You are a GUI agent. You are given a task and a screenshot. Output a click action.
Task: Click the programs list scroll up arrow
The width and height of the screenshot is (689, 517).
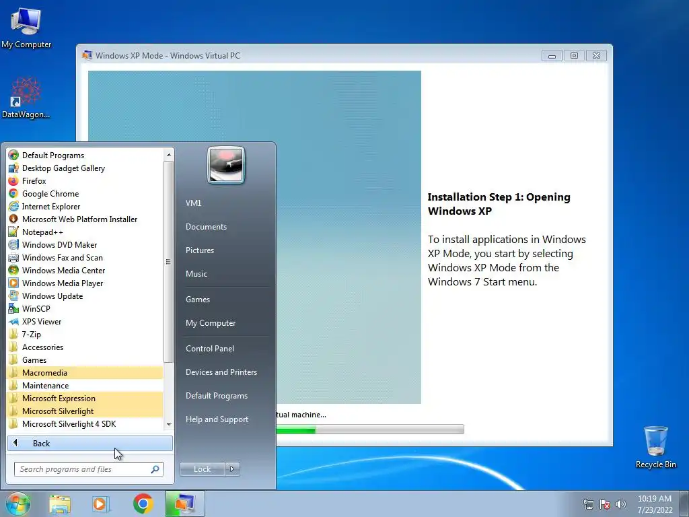pos(169,155)
